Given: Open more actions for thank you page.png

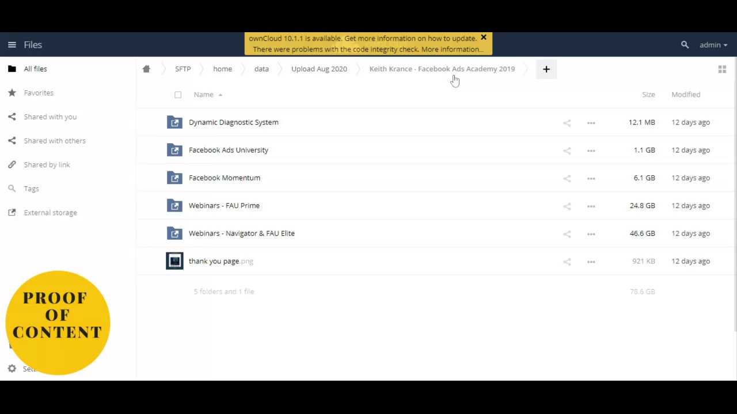Looking at the screenshot, I should point(591,262).
